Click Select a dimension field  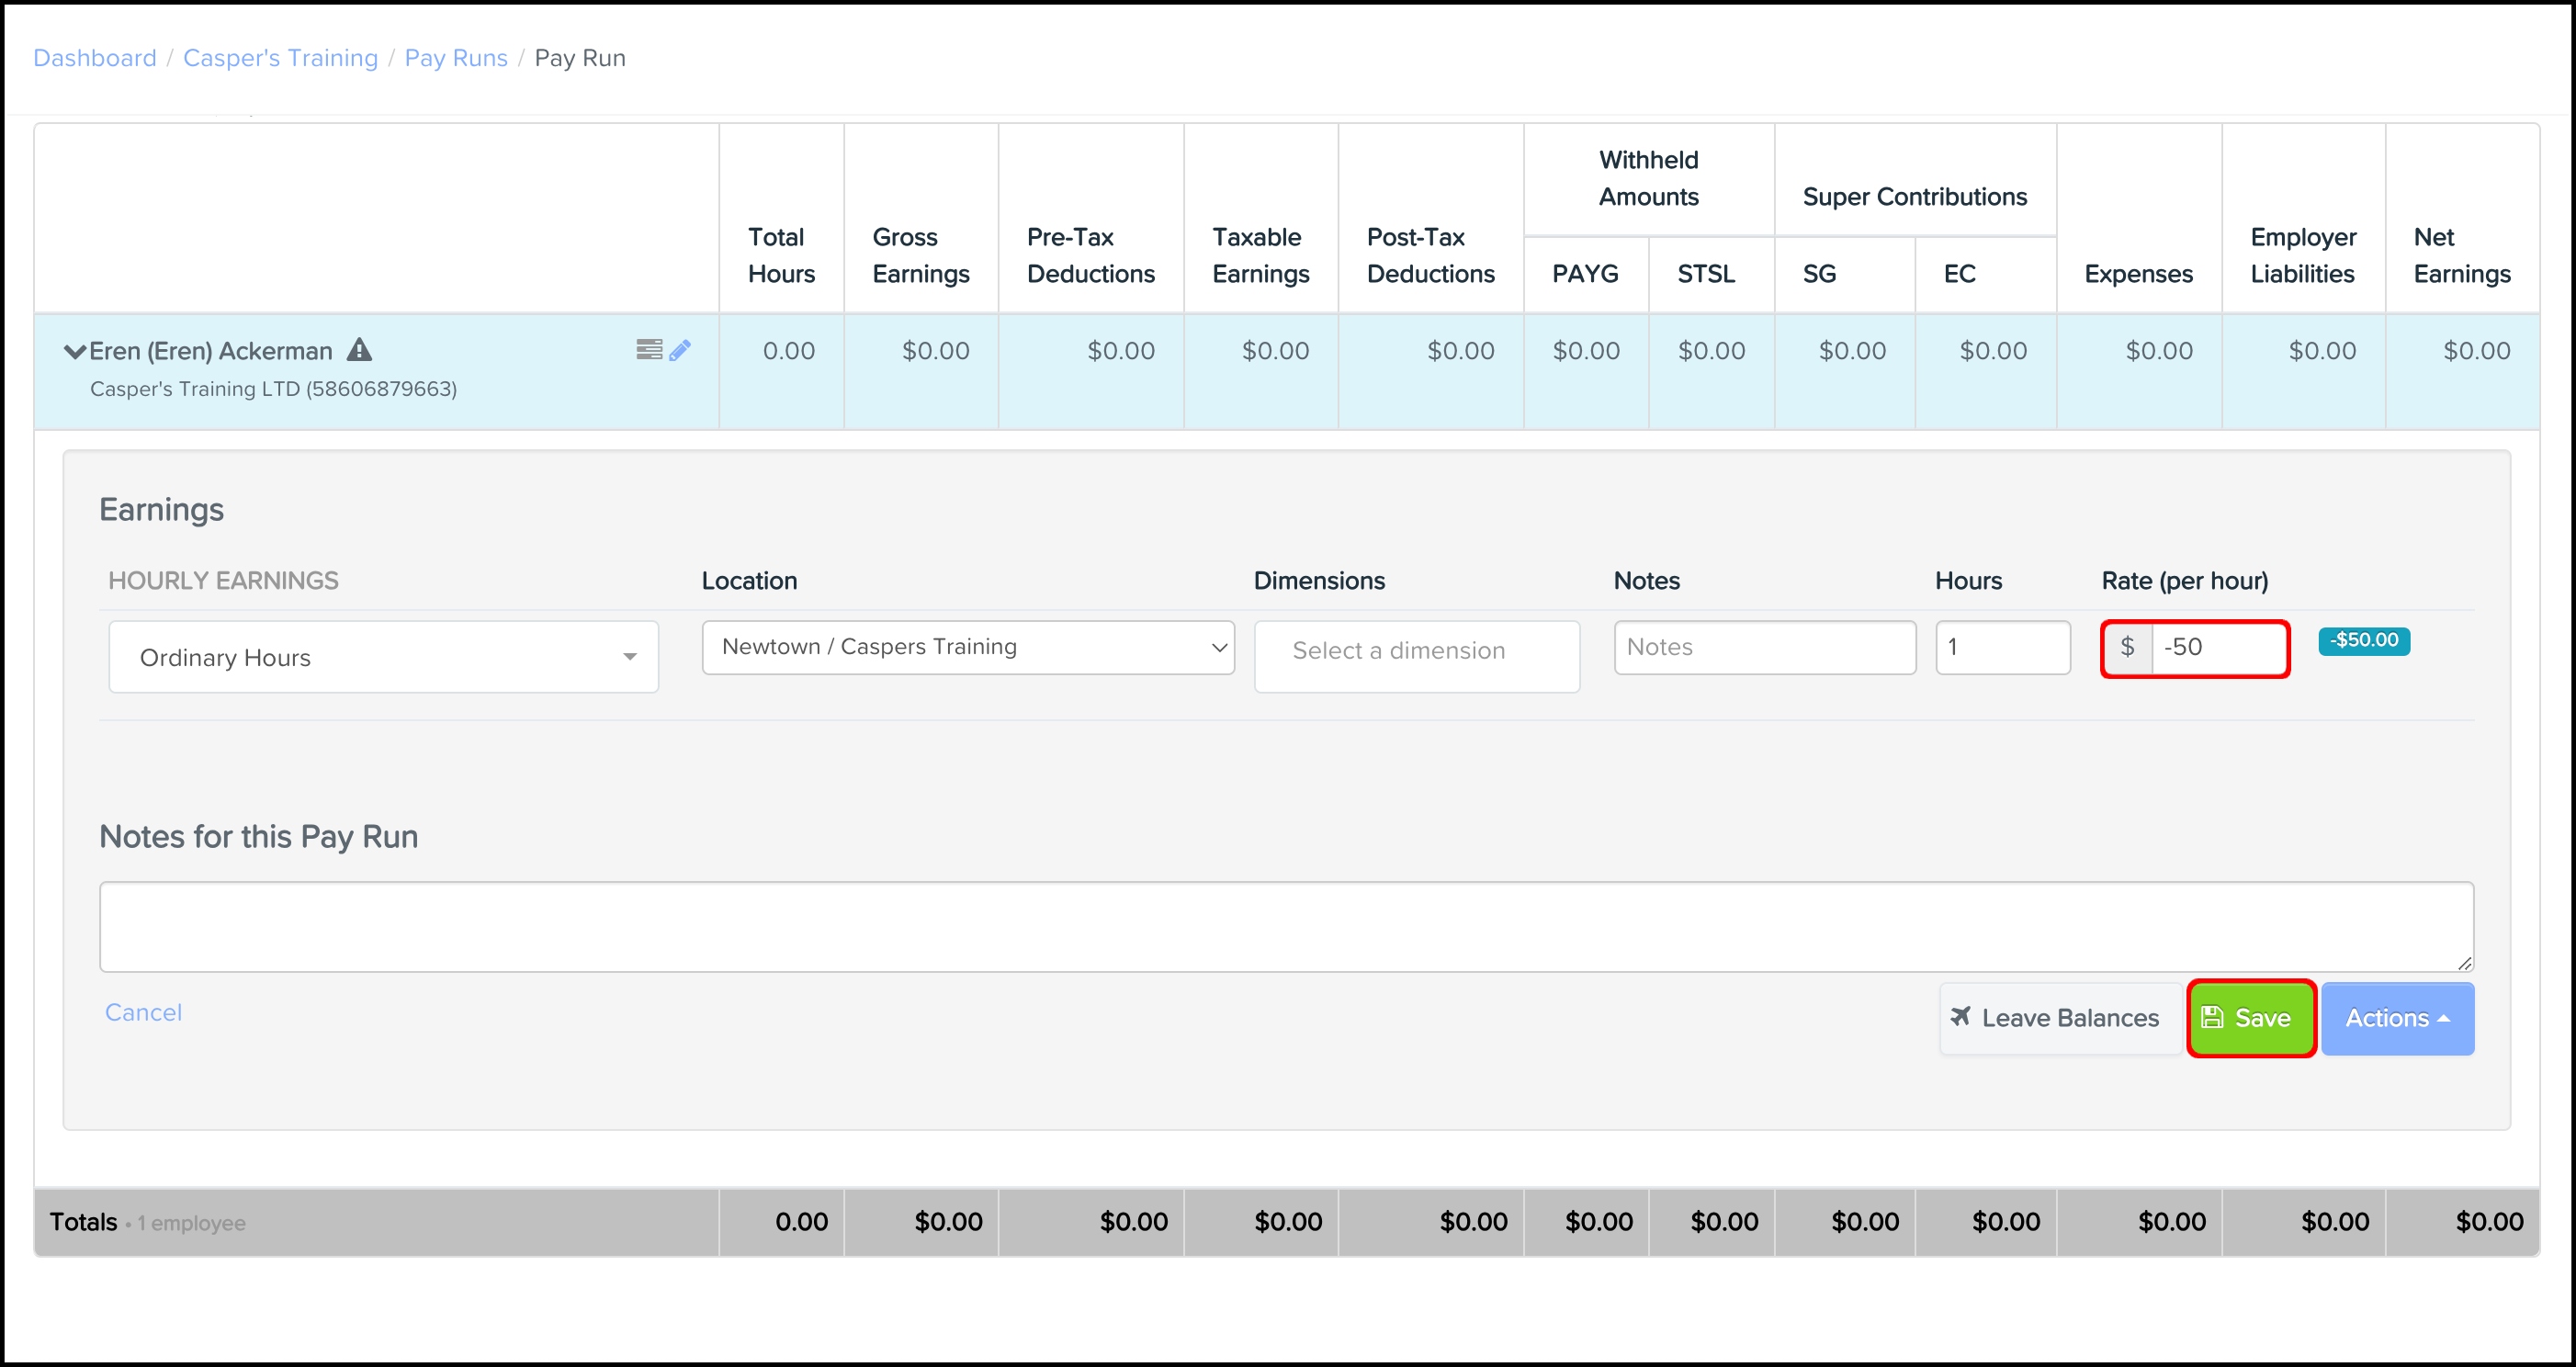1416,651
